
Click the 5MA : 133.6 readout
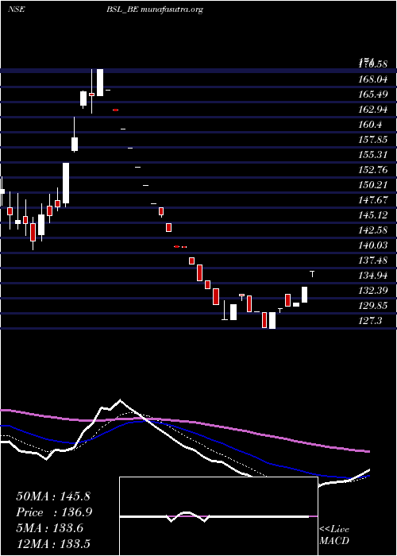pos(49,528)
